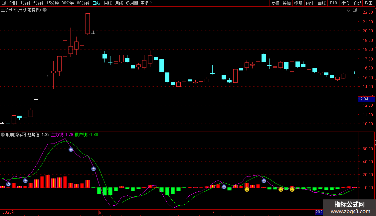Toggle the side panel icon in chart corner
Image resolution: width=376 pixels, height=216 pixels.
tap(355, 10)
